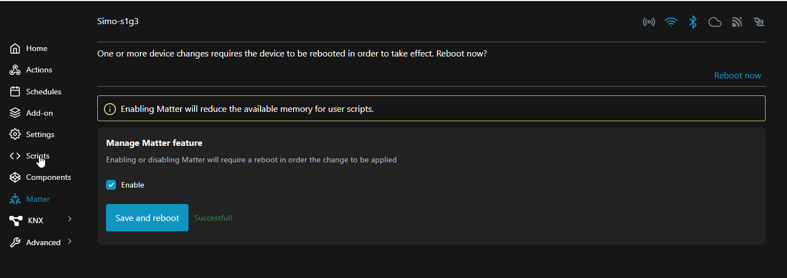Screen dimensions: 787x278
Task: Click the MQTT feed status icon
Action: 737,22
